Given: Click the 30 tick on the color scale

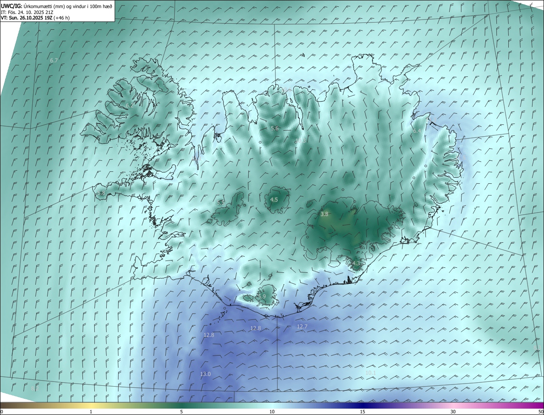Looking at the screenshot, I should point(453,412).
